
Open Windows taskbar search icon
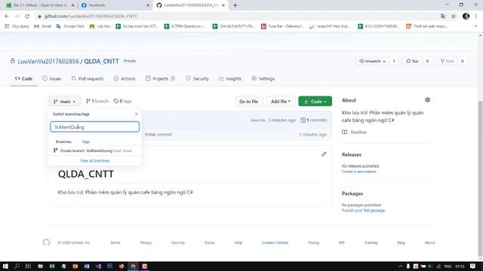point(17,266)
